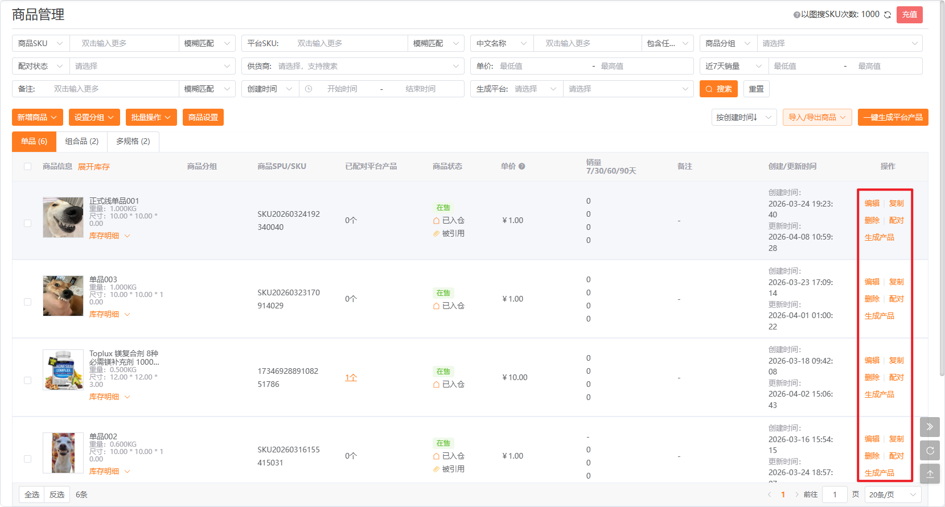
Task: Switch to the 组合品 (2) tab
Action: point(81,141)
